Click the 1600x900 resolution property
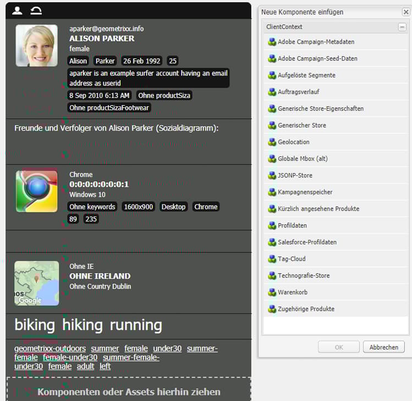This screenshot has width=412, height=401. pyautogui.click(x=139, y=207)
